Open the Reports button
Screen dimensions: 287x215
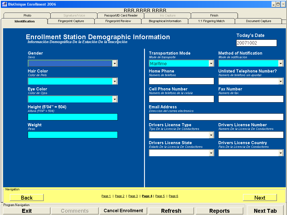tap(219, 211)
